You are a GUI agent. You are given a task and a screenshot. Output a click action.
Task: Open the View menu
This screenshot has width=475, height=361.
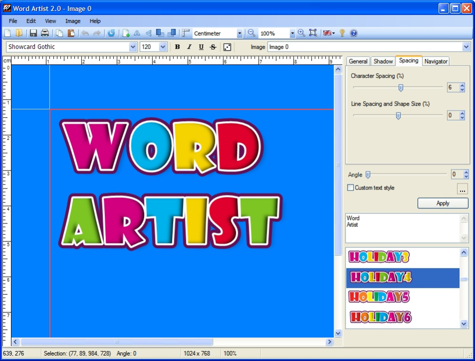coord(50,21)
